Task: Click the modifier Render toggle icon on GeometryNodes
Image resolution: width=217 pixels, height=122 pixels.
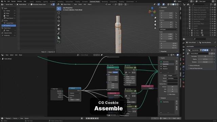Action: click(207, 50)
